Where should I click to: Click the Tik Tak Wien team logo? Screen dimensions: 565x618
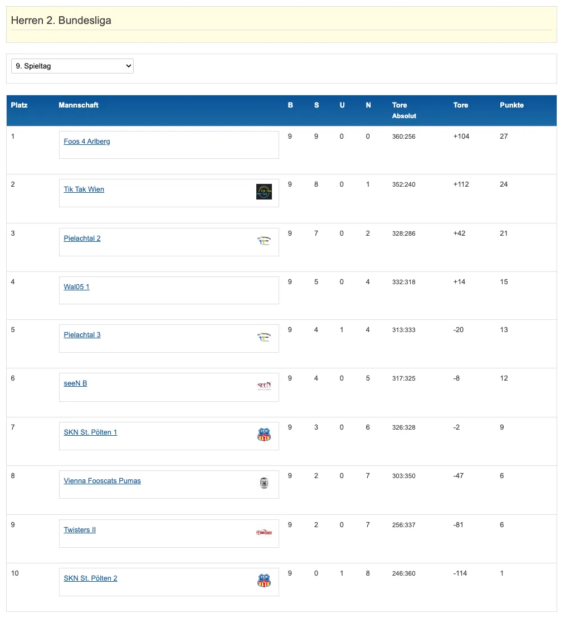pyautogui.click(x=264, y=192)
